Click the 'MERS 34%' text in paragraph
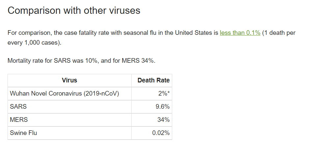The image size is (326, 155). [x=138, y=61]
